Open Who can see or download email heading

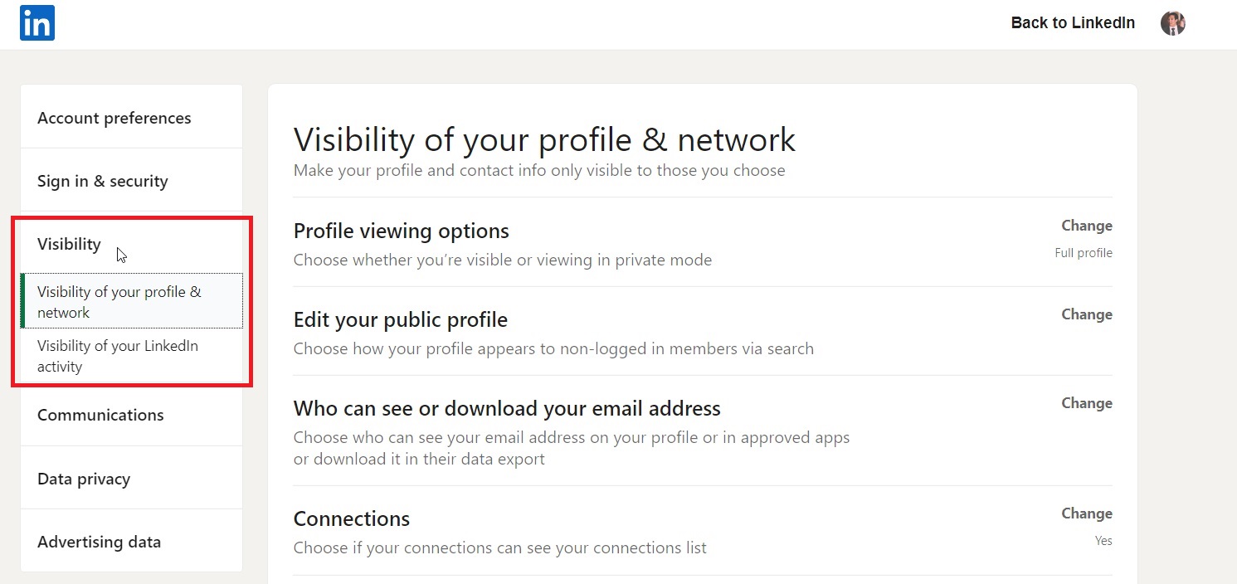point(507,408)
